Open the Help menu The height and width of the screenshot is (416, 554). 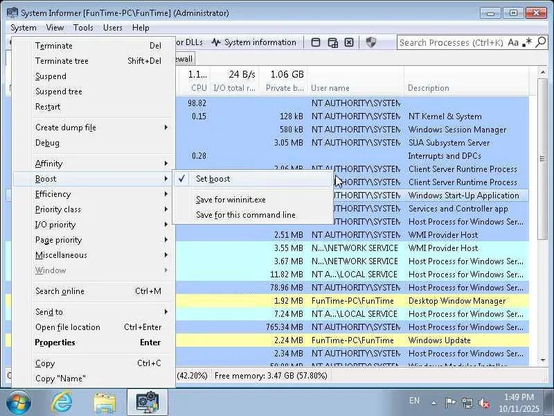point(141,28)
